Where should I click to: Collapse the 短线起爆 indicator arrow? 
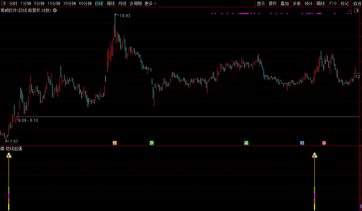[2, 149]
